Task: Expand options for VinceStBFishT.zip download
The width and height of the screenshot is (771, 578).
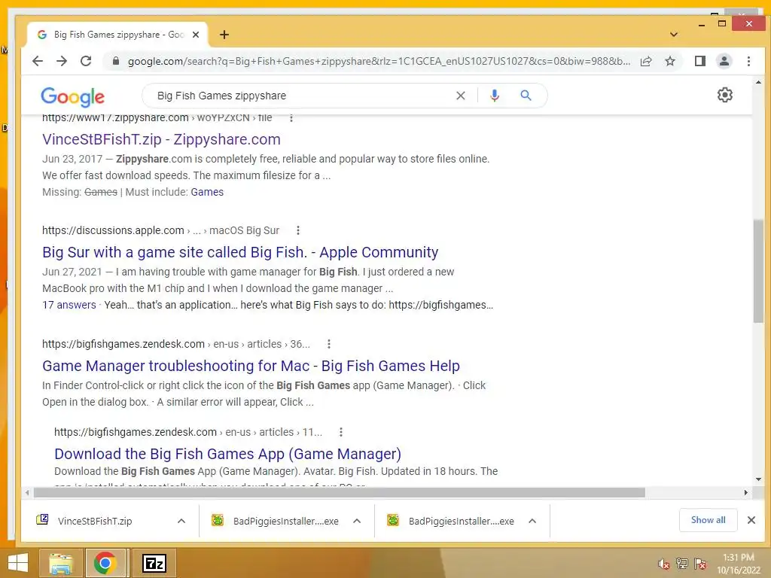Action: (181, 521)
